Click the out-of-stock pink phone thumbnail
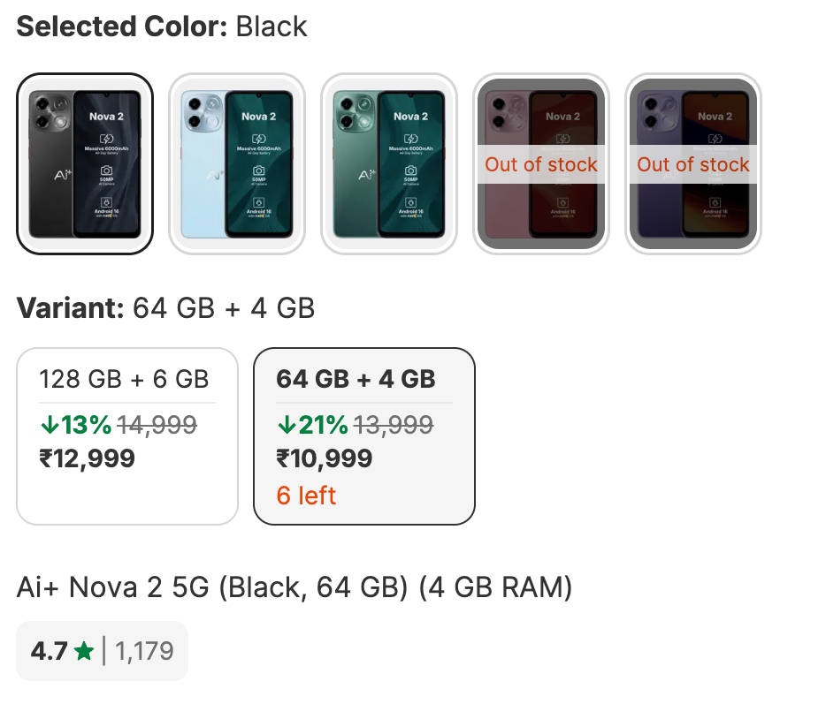This screenshot has width=826, height=719. pos(541,163)
